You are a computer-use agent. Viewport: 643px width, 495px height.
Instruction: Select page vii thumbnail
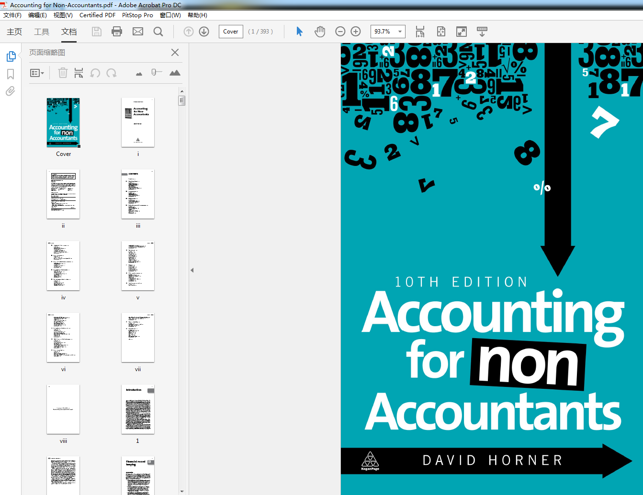pos(138,338)
